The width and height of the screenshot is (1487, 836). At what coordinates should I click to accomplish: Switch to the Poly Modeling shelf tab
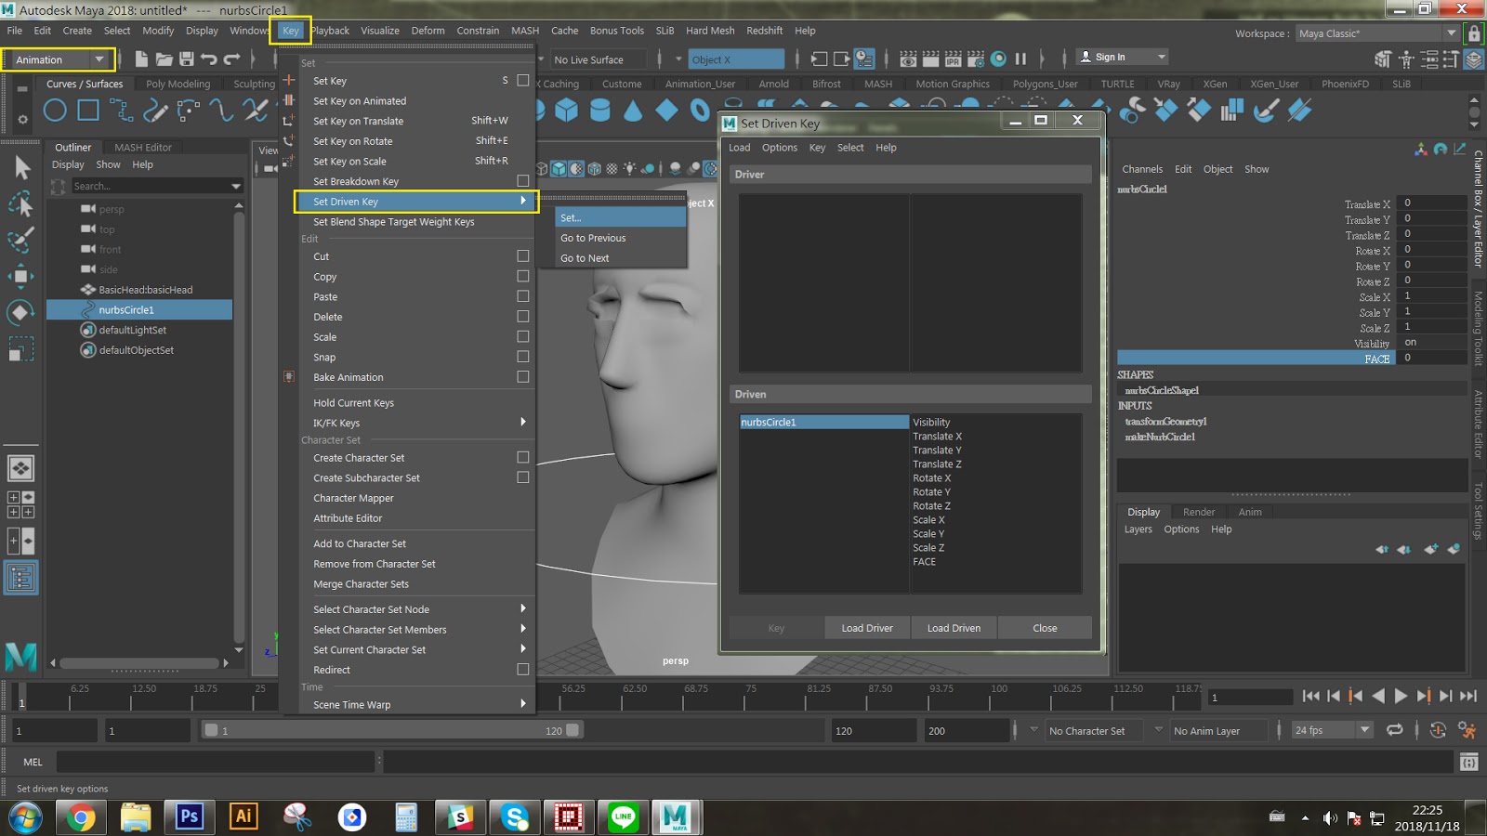pos(178,84)
